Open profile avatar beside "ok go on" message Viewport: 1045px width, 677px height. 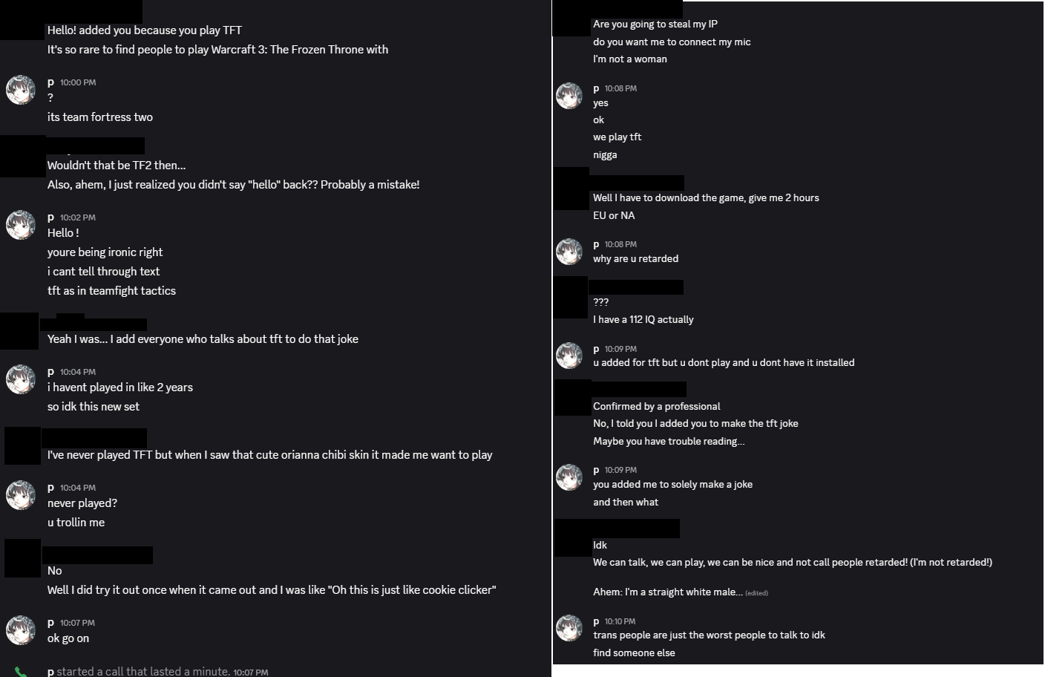(x=21, y=630)
